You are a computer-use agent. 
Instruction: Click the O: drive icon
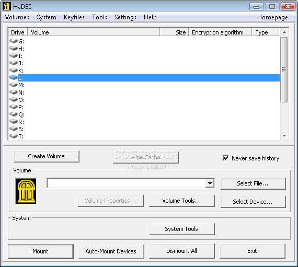14,99
